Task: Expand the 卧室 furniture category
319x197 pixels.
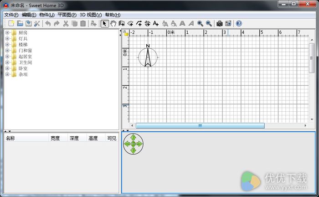Action: pos(7,68)
